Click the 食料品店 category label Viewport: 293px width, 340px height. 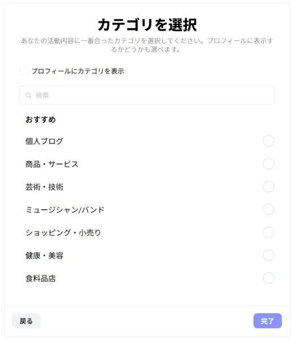(x=41, y=278)
